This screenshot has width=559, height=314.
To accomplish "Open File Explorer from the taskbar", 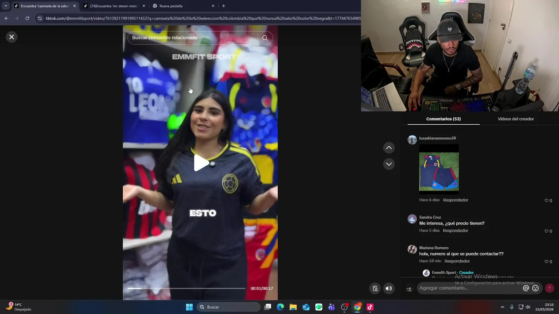I will (x=293, y=307).
